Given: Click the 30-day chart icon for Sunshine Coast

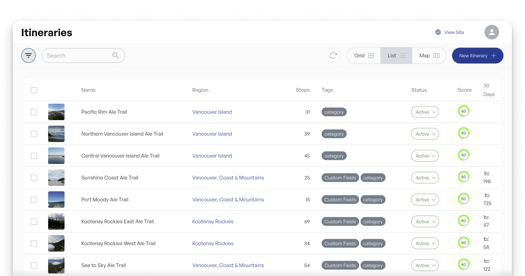Looking at the screenshot, I should pos(487,173).
